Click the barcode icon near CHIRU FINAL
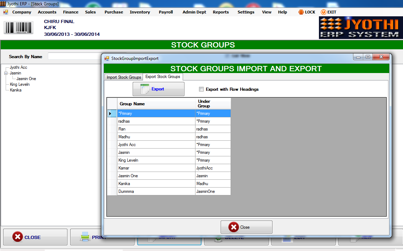403x251 pixels. [x=18, y=28]
